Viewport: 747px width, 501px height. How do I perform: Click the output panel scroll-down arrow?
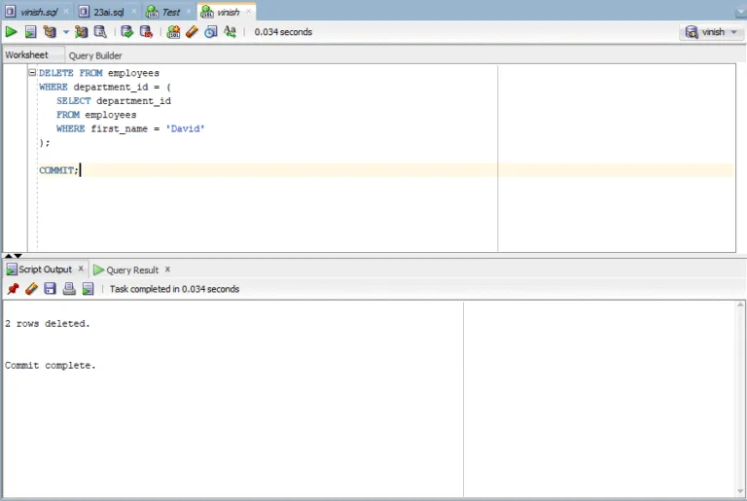coord(740,491)
